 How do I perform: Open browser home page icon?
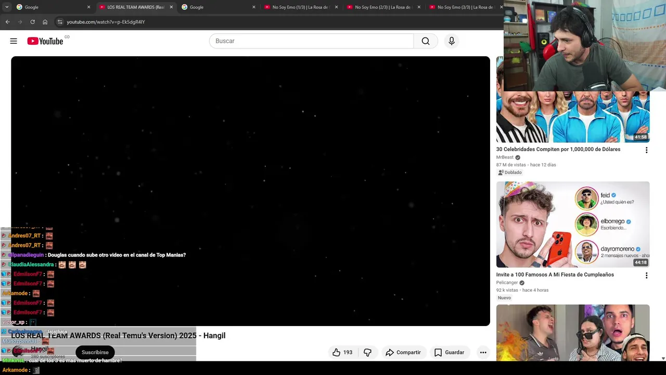(x=45, y=22)
